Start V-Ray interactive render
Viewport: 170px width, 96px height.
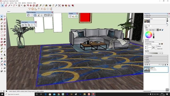(x=35, y=15)
